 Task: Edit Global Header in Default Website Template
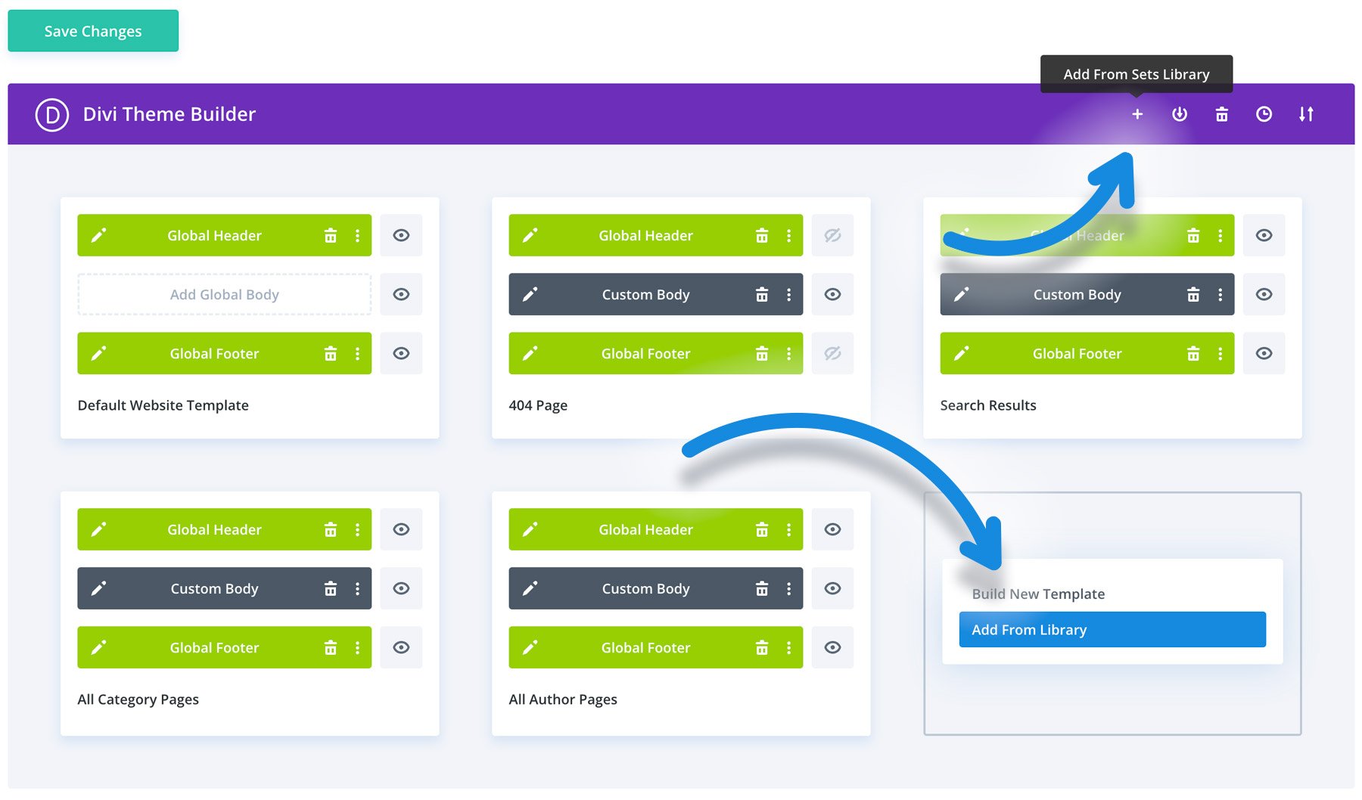[x=98, y=235]
